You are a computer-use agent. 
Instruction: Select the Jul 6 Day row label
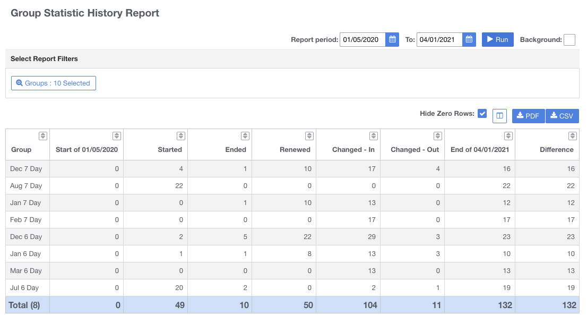point(24,288)
